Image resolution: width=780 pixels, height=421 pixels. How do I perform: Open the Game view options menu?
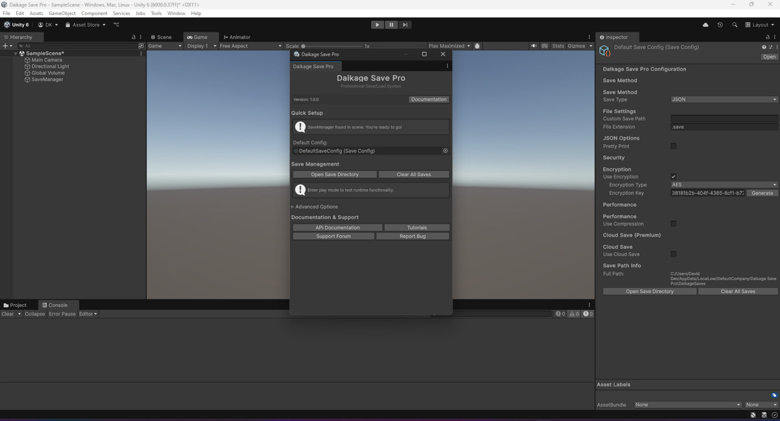click(590, 37)
